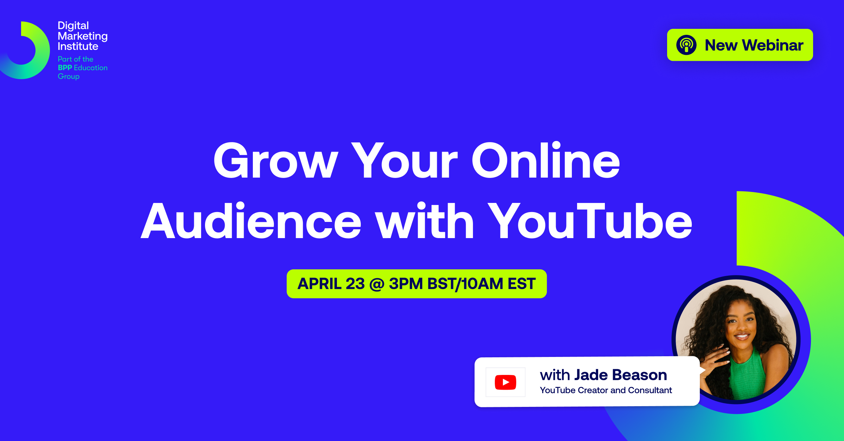The height and width of the screenshot is (441, 844).
Task: Click the headline 'Grow Your Online'
Action: pos(416,160)
